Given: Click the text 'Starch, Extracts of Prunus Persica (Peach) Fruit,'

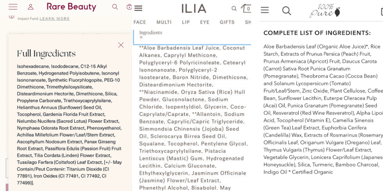Looking at the screenshot, I should tap(317, 54).
